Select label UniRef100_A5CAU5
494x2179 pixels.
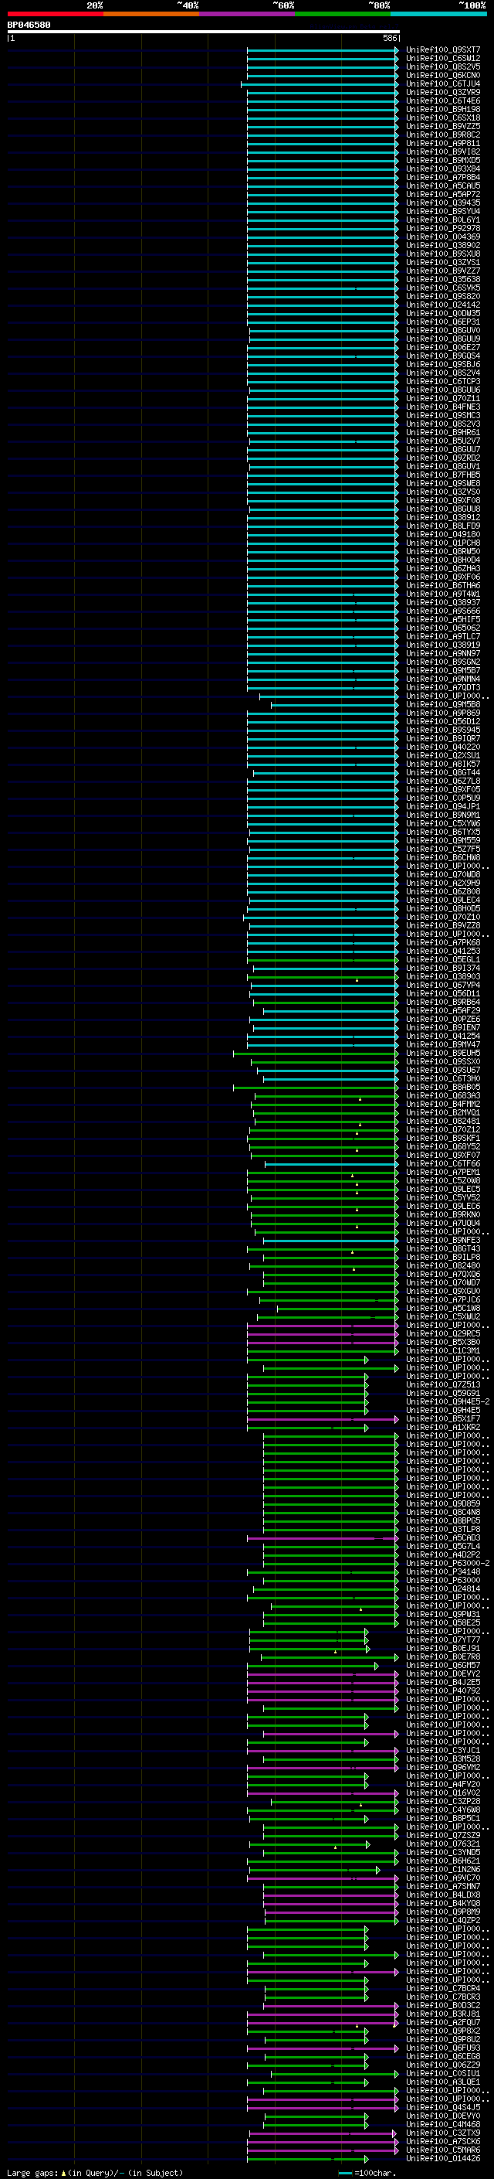[x=443, y=186]
